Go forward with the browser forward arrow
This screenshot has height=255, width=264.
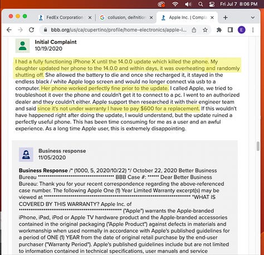tap(20, 30)
